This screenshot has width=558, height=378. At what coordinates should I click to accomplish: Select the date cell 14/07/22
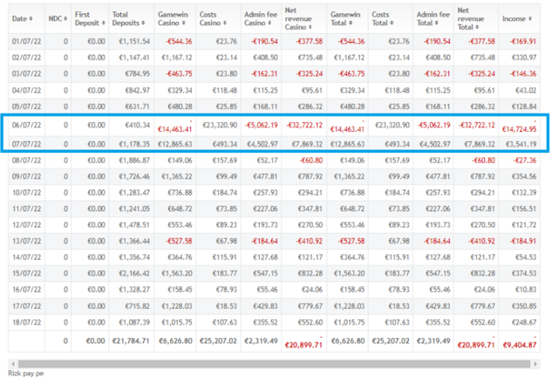coord(27,258)
